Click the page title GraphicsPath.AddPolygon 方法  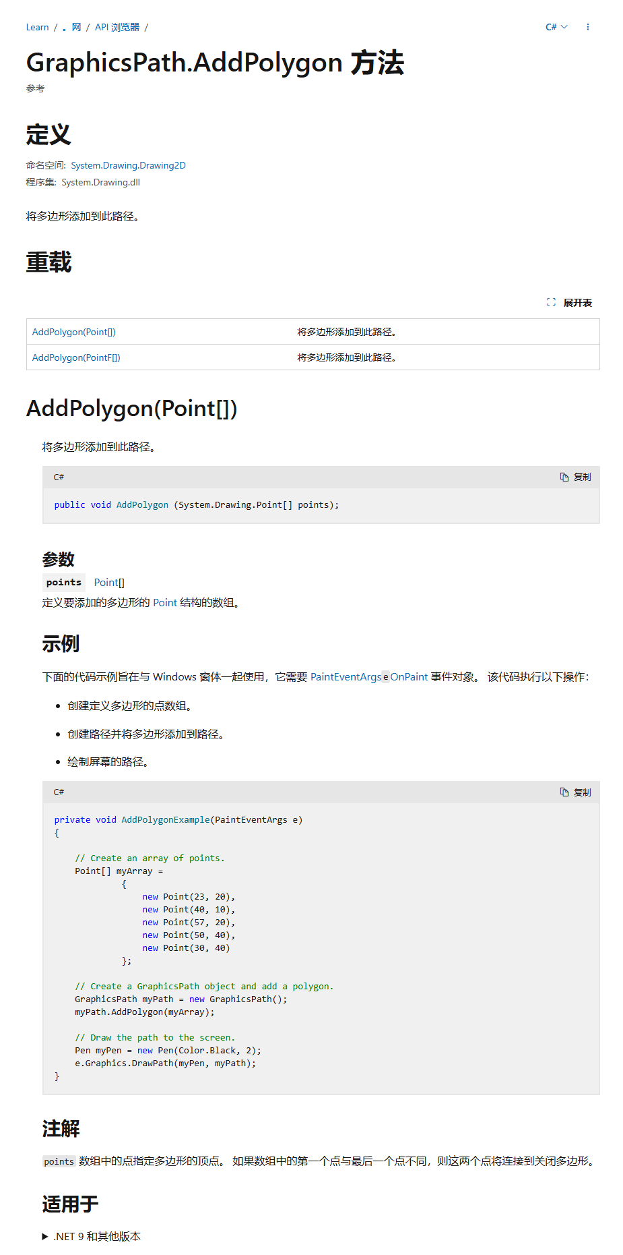pyautogui.click(x=215, y=63)
